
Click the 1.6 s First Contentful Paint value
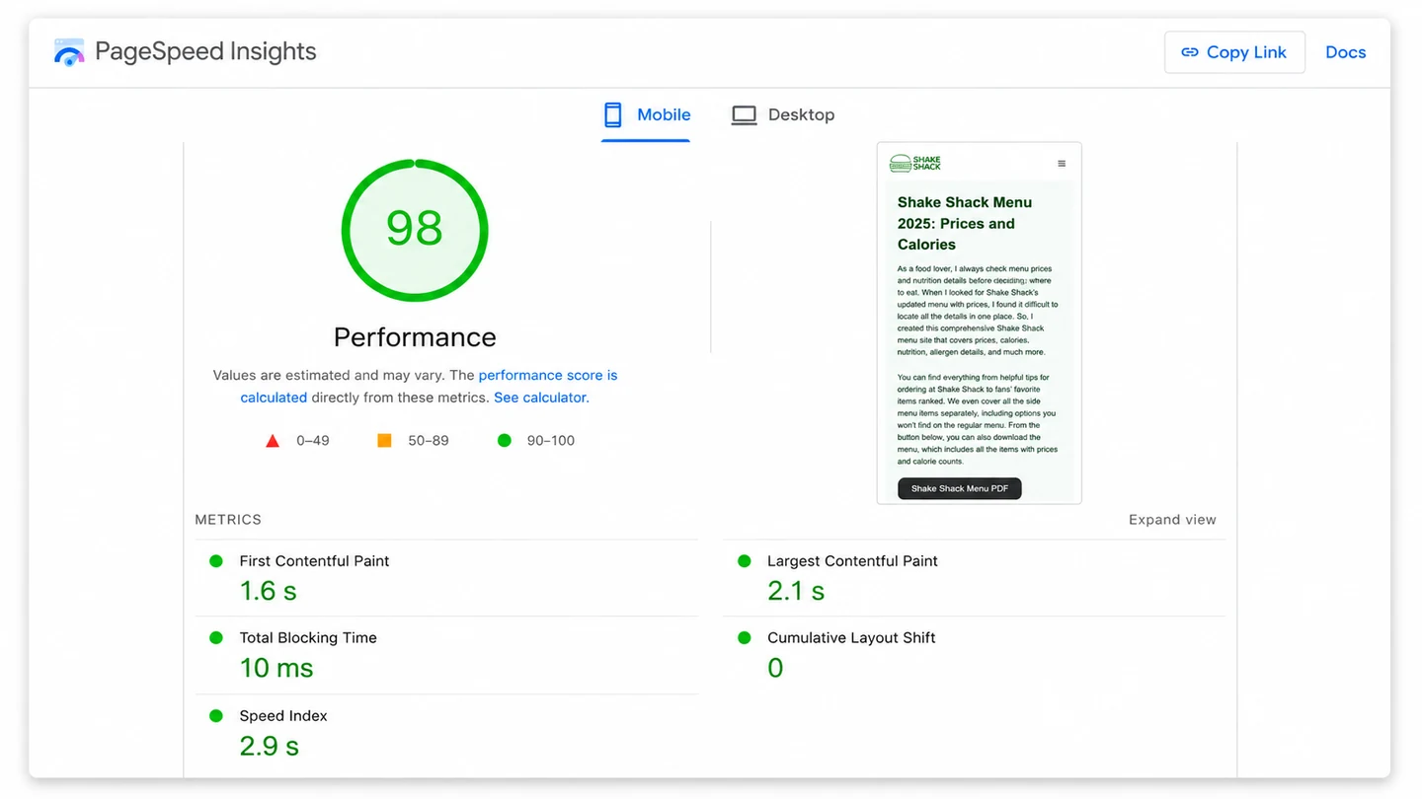tap(269, 591)
